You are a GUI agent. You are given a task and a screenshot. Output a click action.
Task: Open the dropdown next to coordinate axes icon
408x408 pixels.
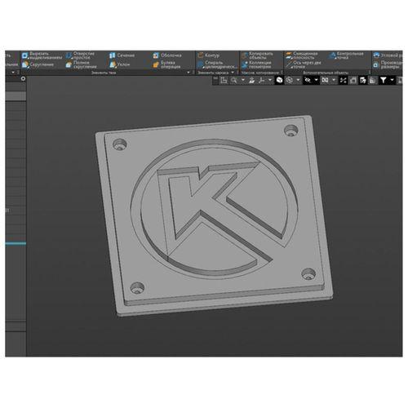tap(270, 80)
